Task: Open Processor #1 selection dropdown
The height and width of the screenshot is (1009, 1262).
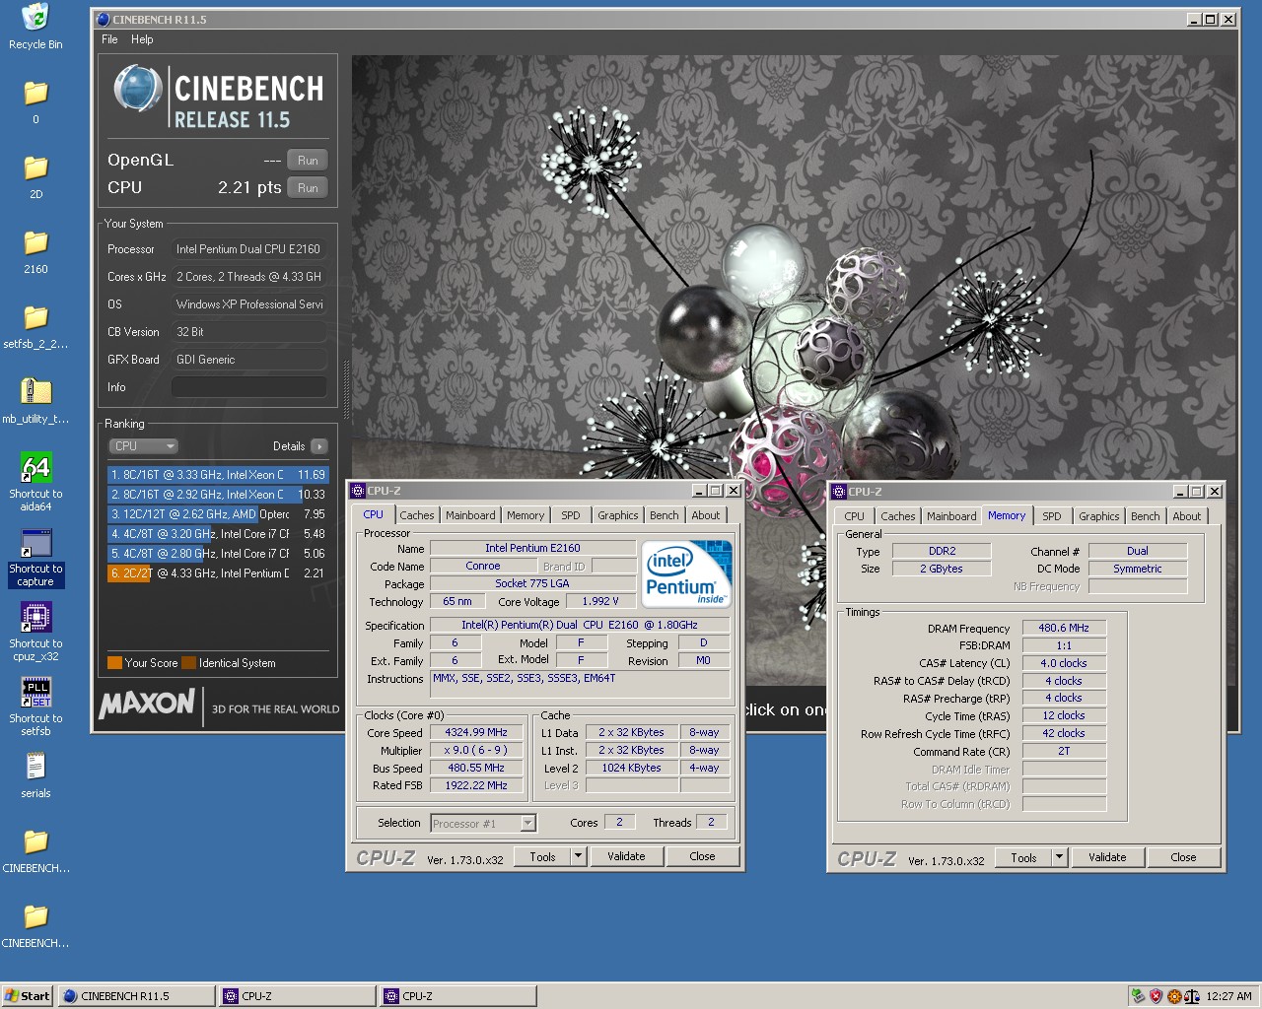Action: pos(483,823)
